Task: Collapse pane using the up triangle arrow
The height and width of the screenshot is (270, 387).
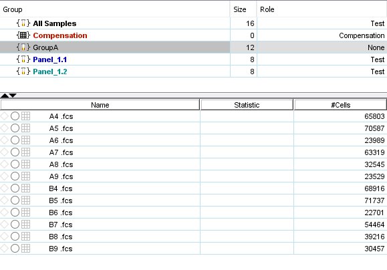Action: pyautogui.click(x=4, y=96)
